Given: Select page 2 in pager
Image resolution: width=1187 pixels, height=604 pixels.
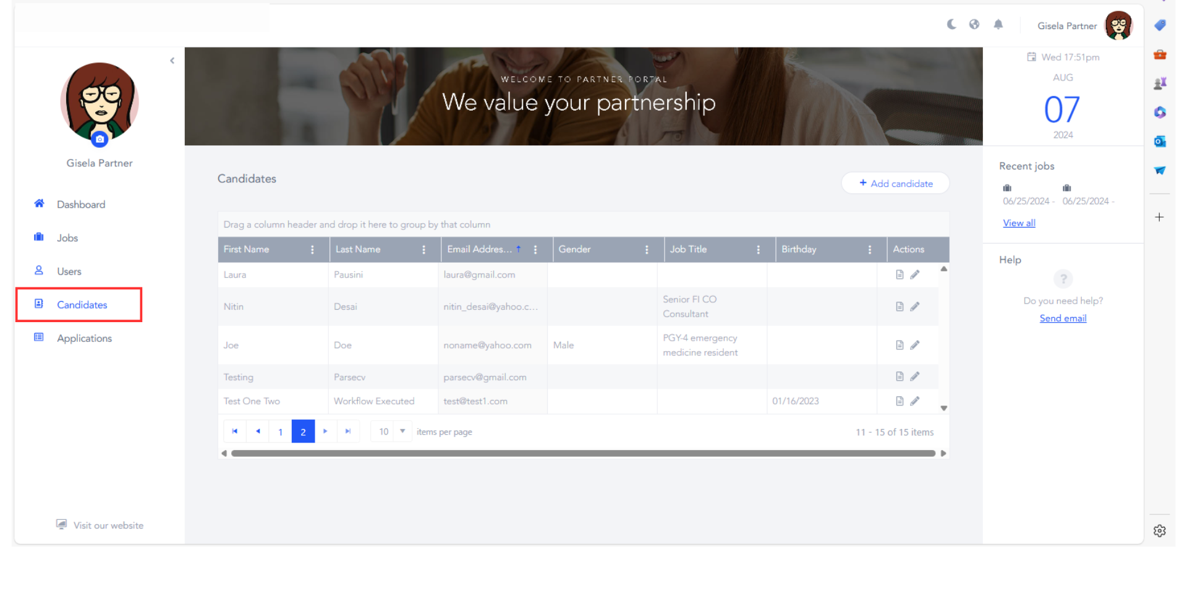Looking at the screenshot, I should tap(303, 432).
